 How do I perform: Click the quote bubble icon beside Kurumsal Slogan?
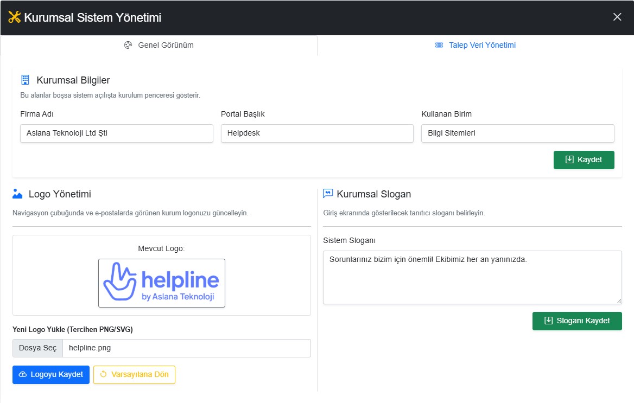(x=328, y=194)
